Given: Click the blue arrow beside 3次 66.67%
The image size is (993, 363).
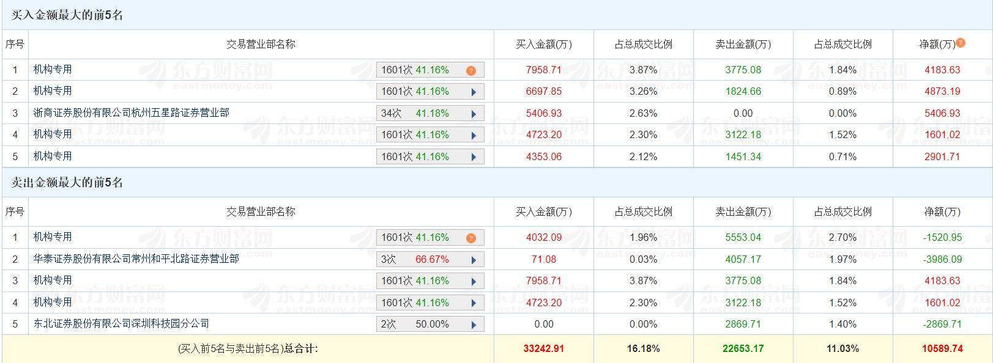Looking at the screenshot, I should coord(474,260).
